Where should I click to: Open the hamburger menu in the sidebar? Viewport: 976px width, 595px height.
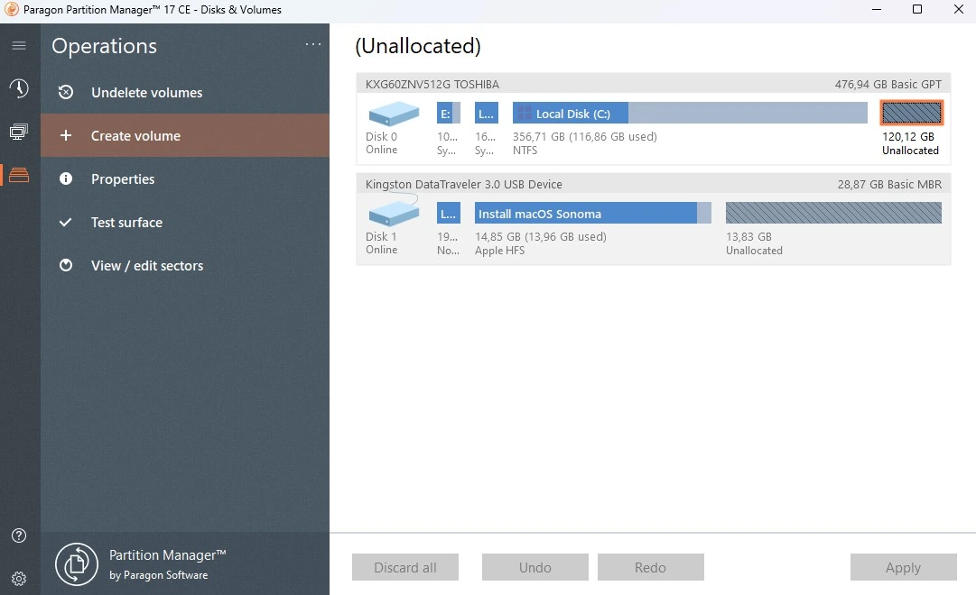[x=19, y=45]
